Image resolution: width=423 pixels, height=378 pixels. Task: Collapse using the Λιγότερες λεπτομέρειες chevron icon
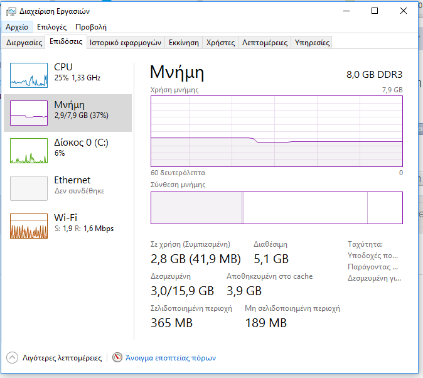point(13,358)
